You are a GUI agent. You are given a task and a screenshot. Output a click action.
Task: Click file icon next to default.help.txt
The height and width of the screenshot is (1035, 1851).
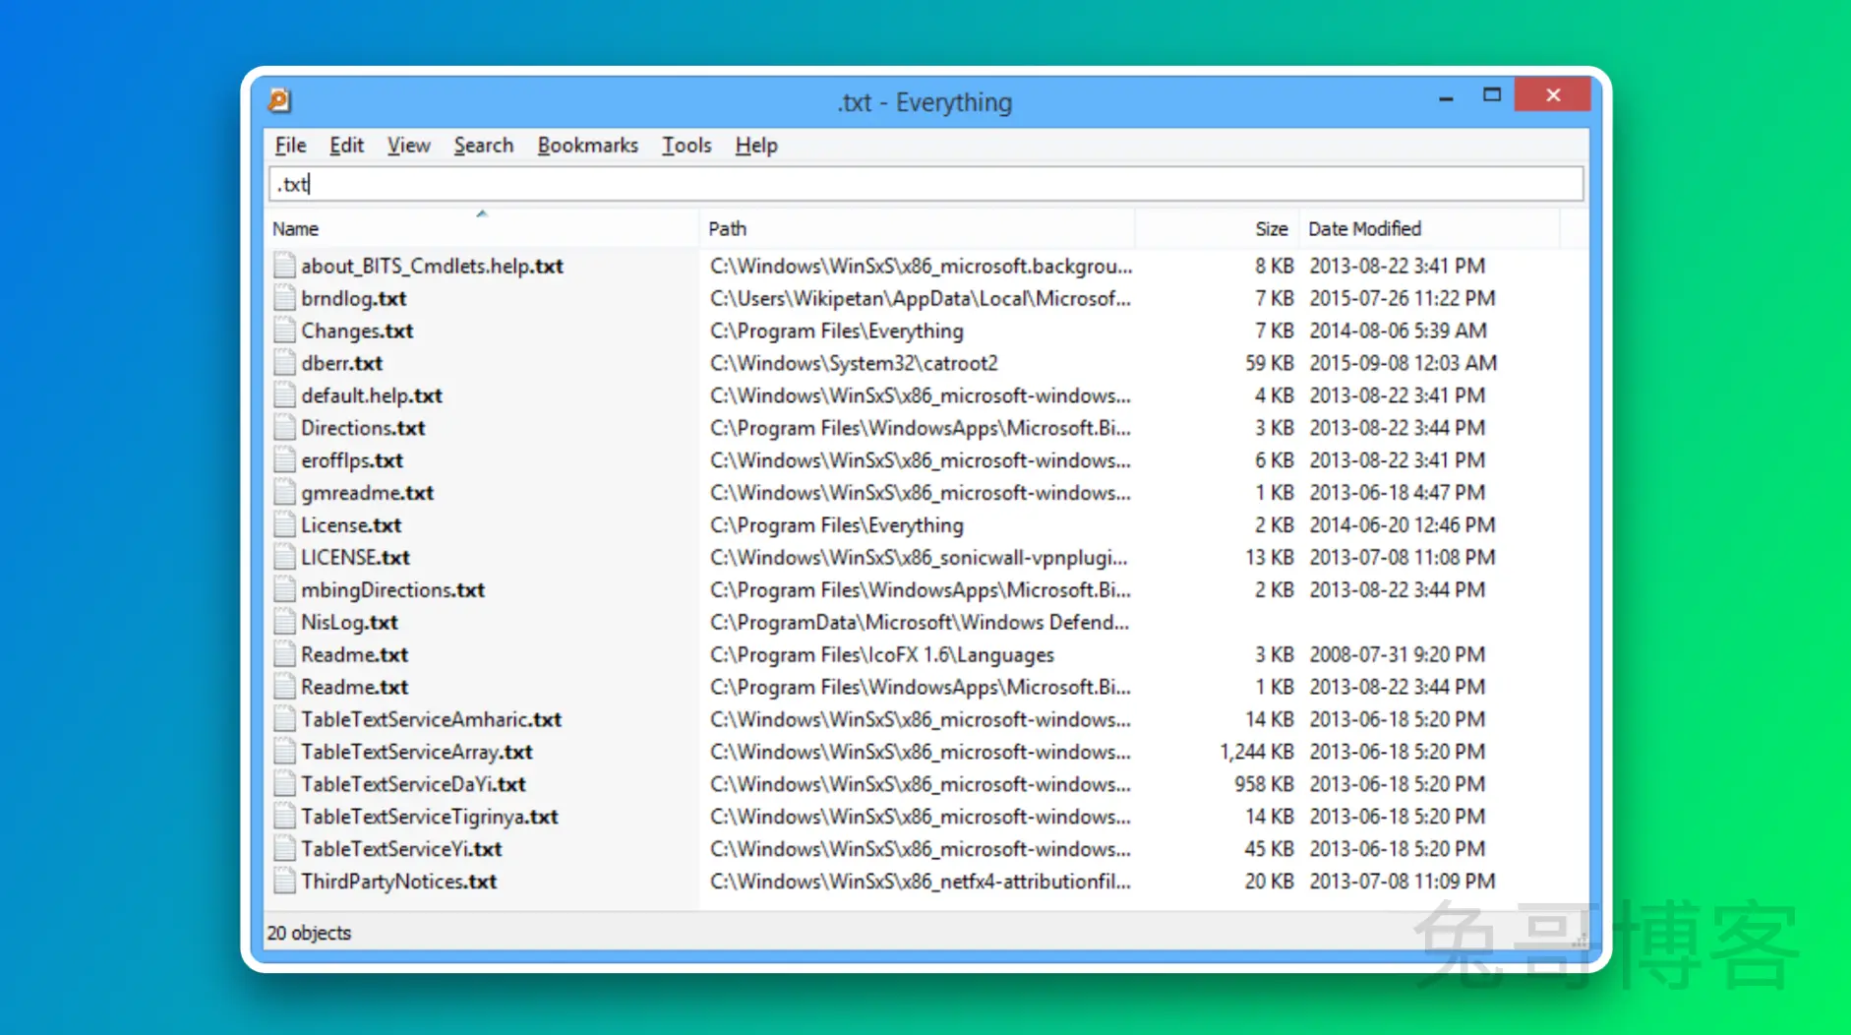point(284,396)
